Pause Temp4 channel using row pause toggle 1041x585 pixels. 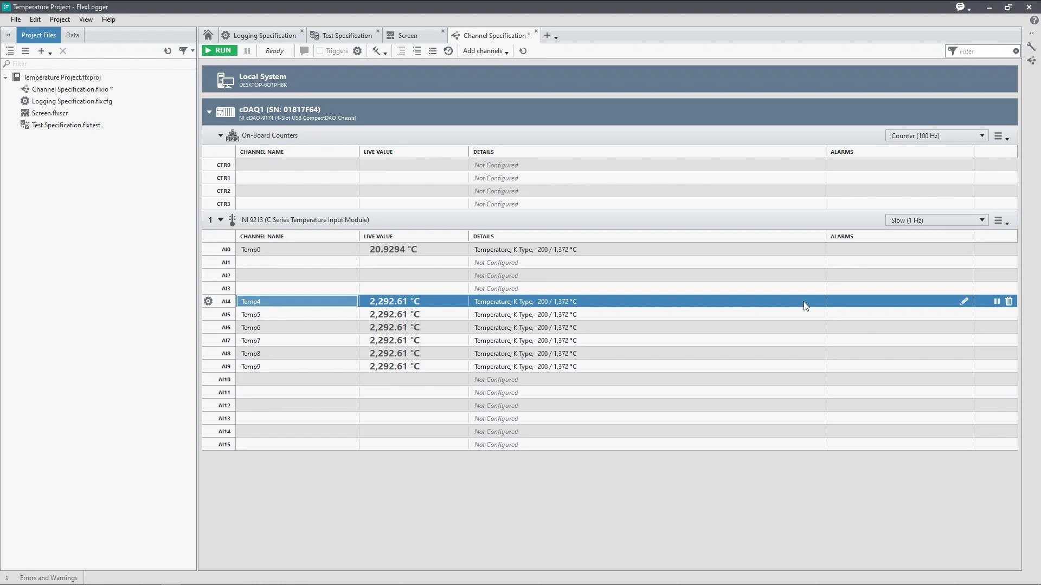pyautogui.click(x=997, y=301)
